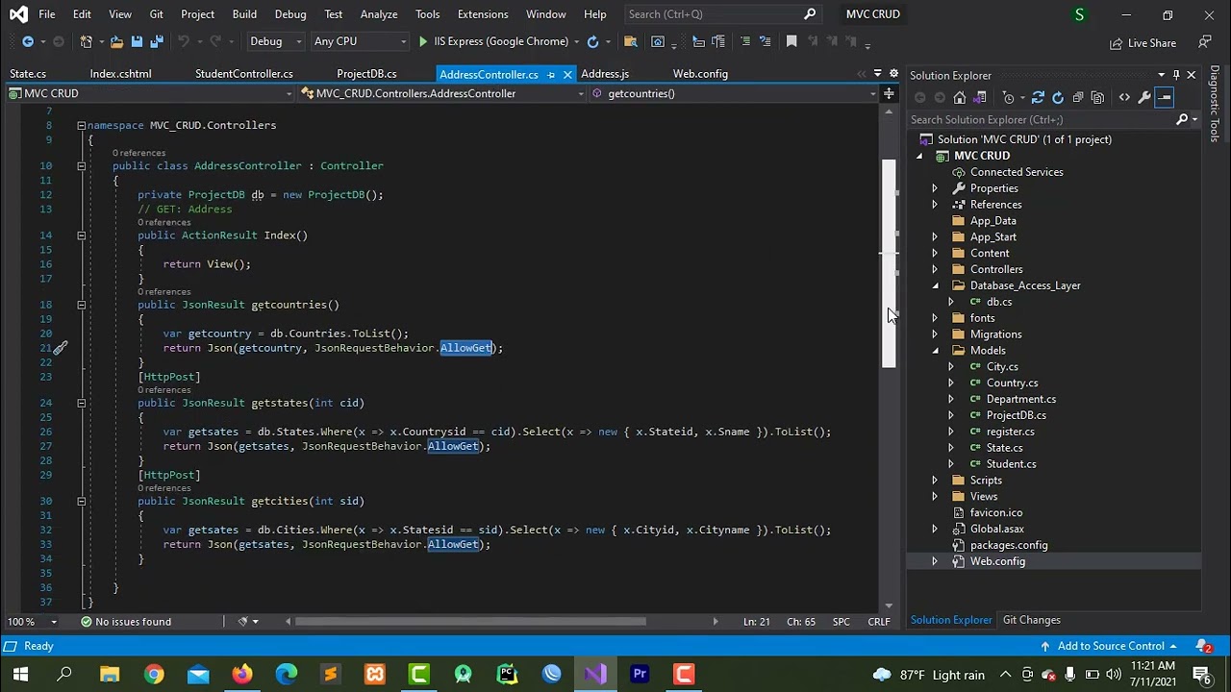Screen dimensions: 1231x692
Task: Expand the Controllers folder in Solution Explorer
Action: click(x=935, y=269)
